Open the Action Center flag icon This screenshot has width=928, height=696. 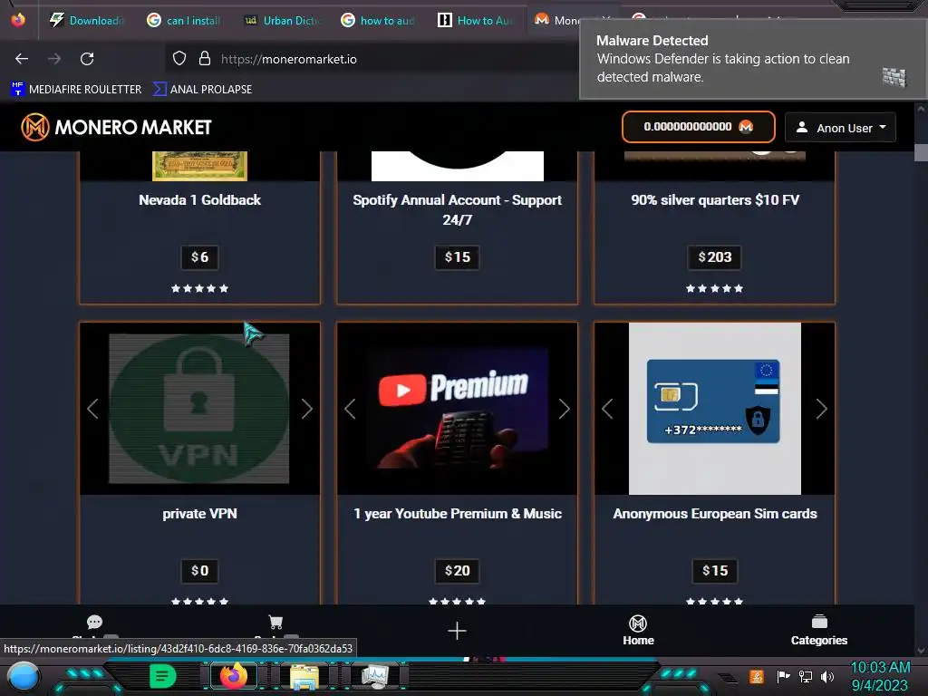(784, 676)
